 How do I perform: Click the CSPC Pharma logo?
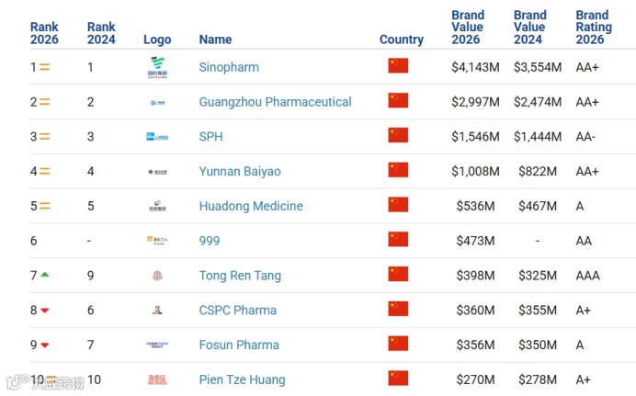[157, 311]
